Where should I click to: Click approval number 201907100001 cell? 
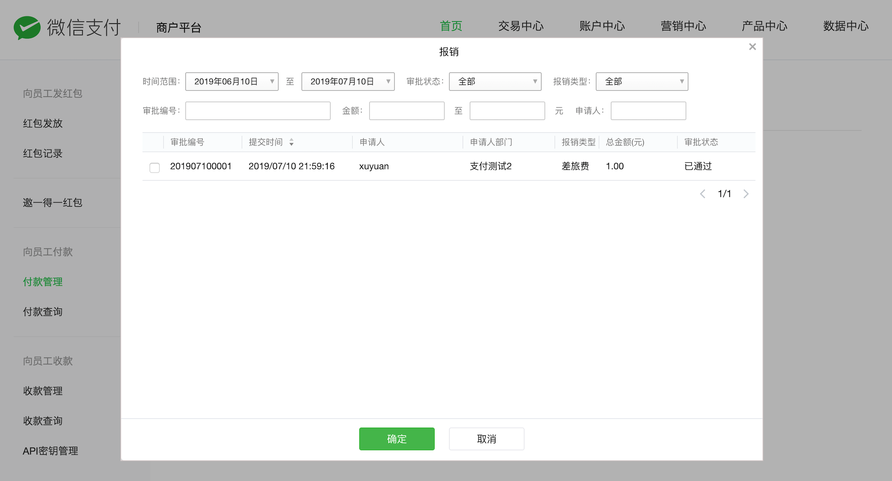[201, 166]
